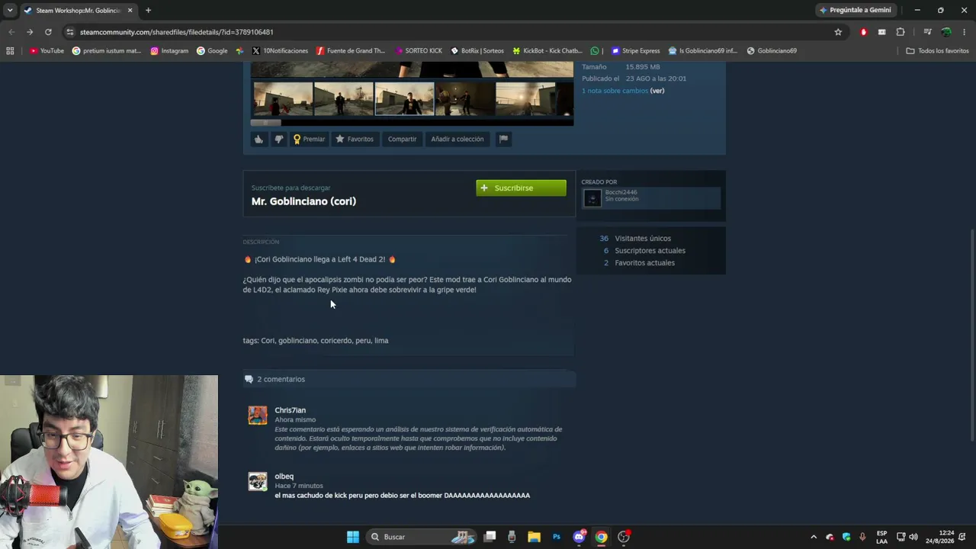Viewport: 976px width, 549px height.
Task: Open the Stripe Express bookmark
Action: [636, 51]
